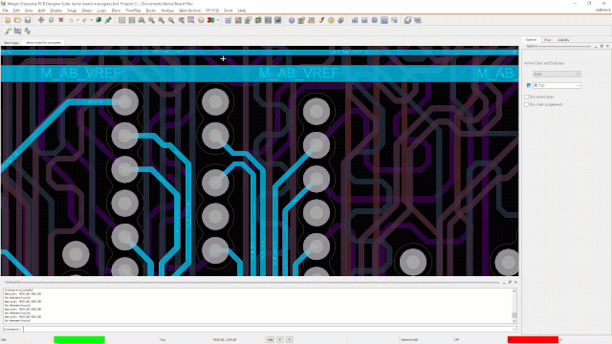
Task: Click the green pushpin fix icon
Action: pos(108,20)
